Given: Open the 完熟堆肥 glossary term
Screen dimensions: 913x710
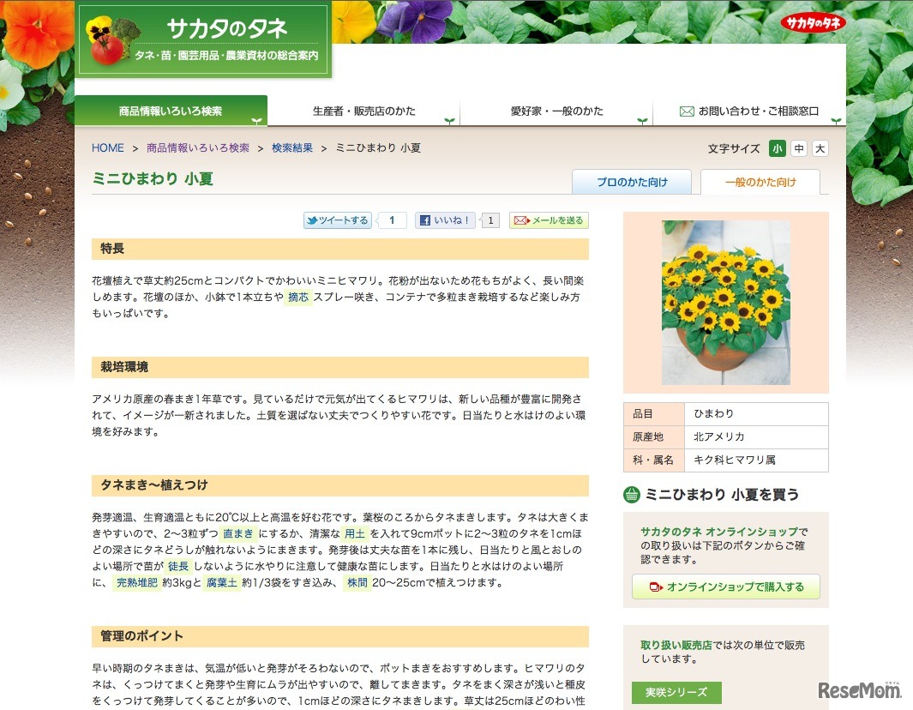Looking at the screenshot, I should click(137, 582).
